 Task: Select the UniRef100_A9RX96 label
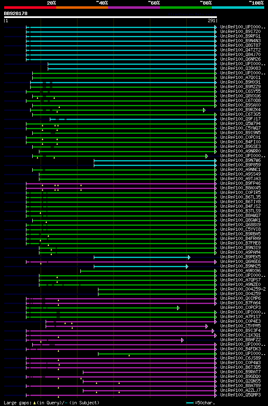click(x=240, y=271)
